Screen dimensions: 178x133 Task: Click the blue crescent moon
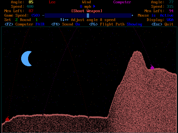26,58
